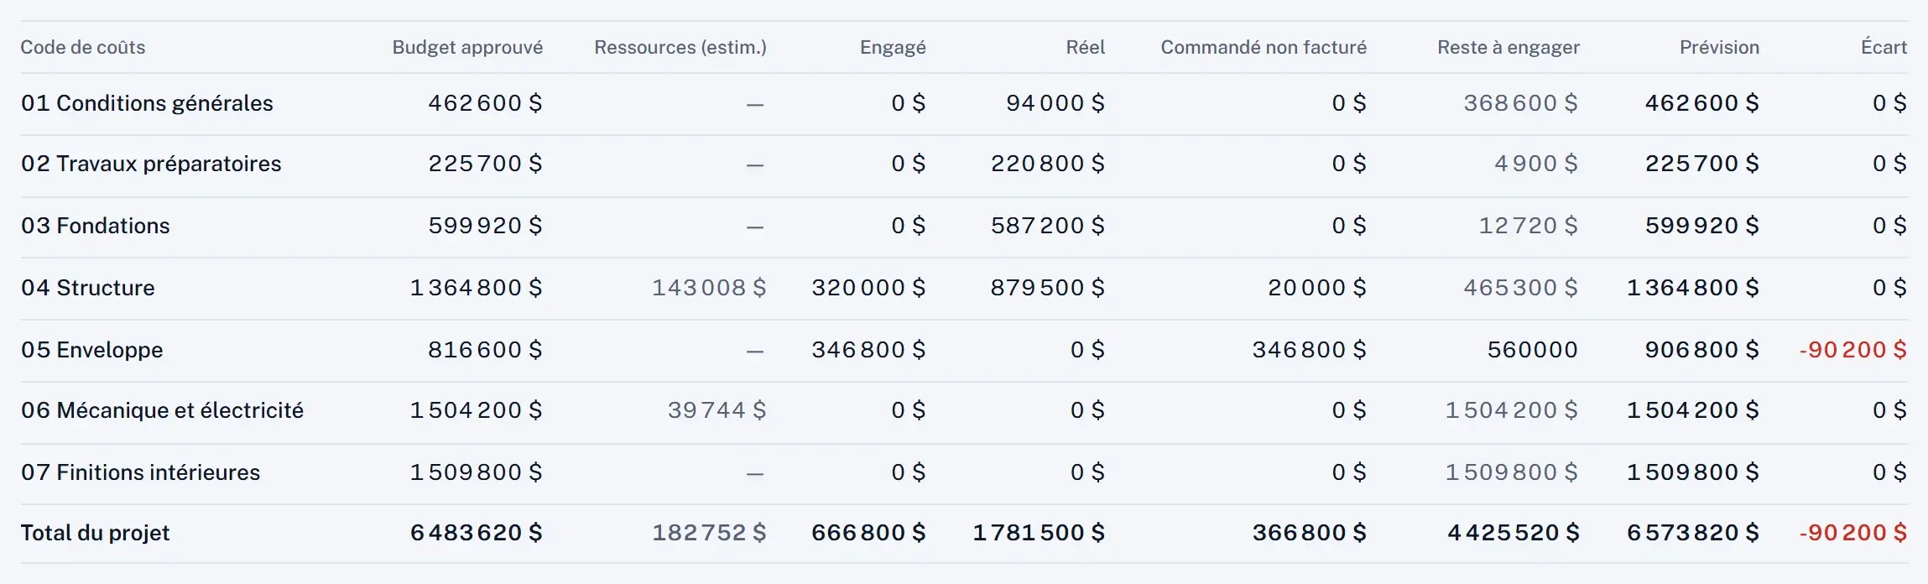Click the "Prévision" column header
The height and width of the screenshot is (584, 1928).
point(1719,47)
